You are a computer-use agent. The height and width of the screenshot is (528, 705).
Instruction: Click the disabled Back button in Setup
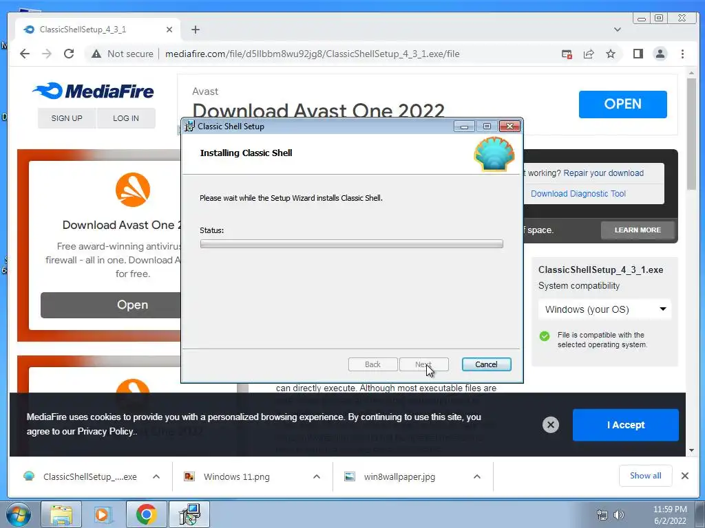[372, 364]
